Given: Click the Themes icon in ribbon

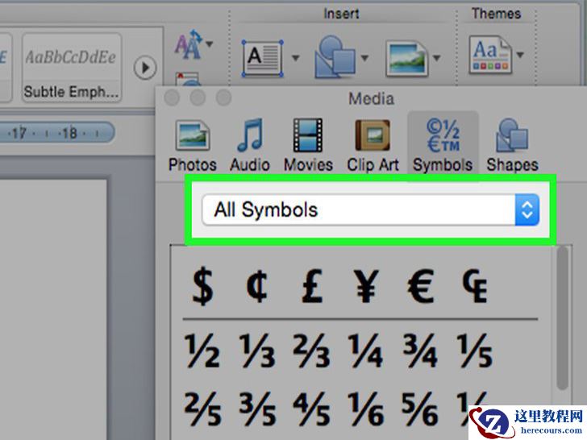Looking at the screenshot, I should pyautogui.click(x=490, y=55).
